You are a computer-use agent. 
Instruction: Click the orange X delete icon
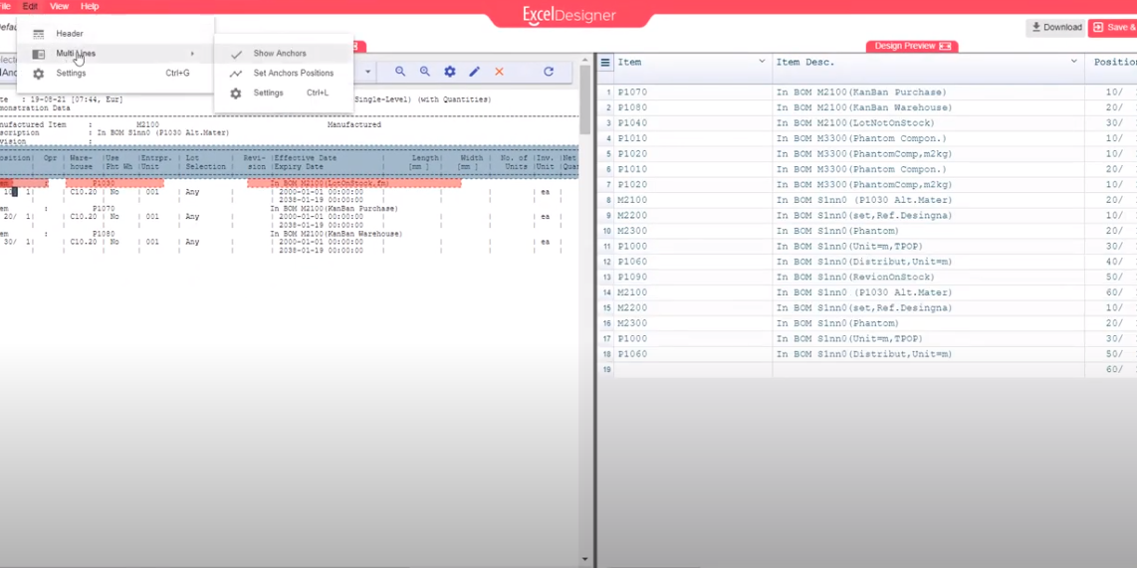(x=500, y=72)
